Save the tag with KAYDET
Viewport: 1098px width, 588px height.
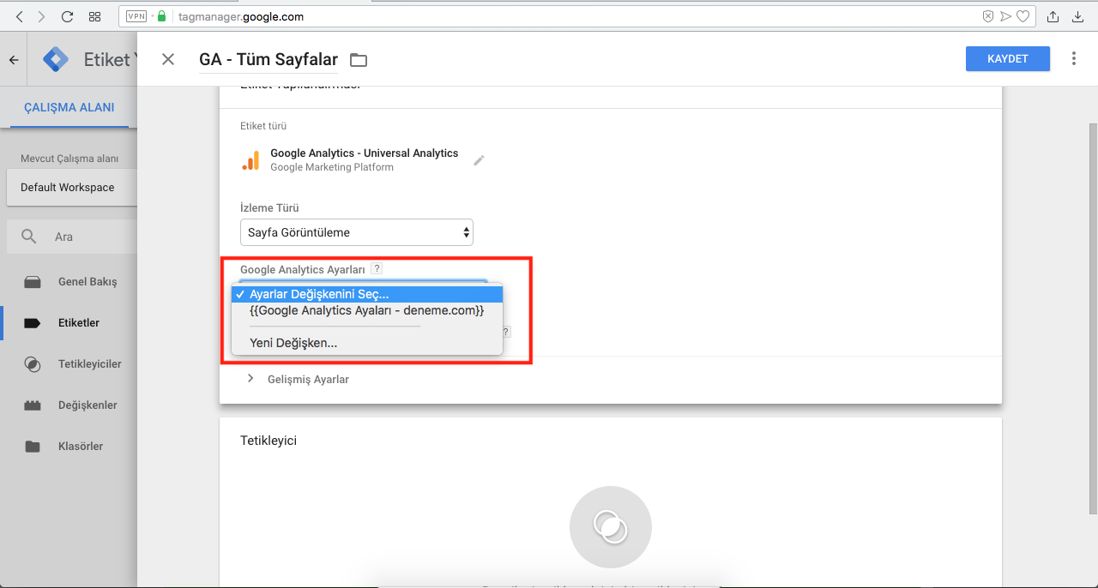1008,58
